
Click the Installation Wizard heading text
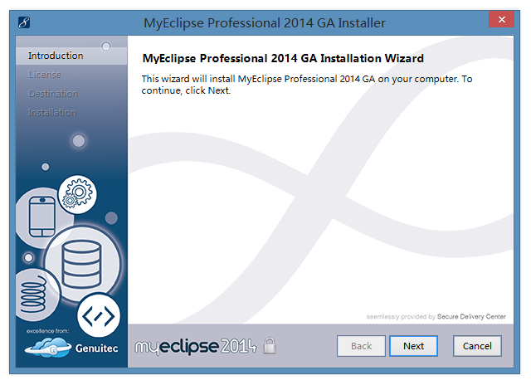[x=283, y=58]
